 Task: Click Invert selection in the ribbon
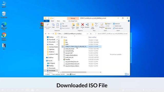click(x=118, y=28)
